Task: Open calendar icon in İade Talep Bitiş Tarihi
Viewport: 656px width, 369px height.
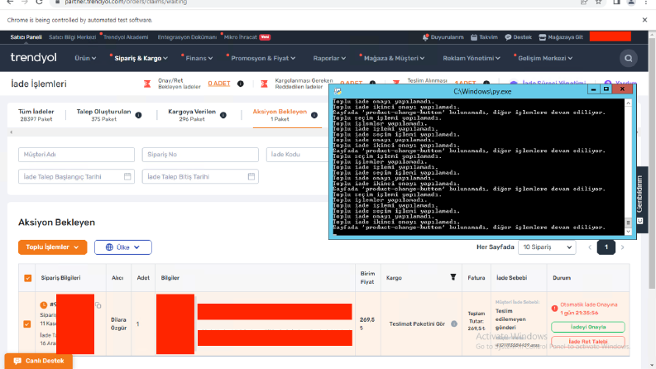Action: (x=251, y=176)
